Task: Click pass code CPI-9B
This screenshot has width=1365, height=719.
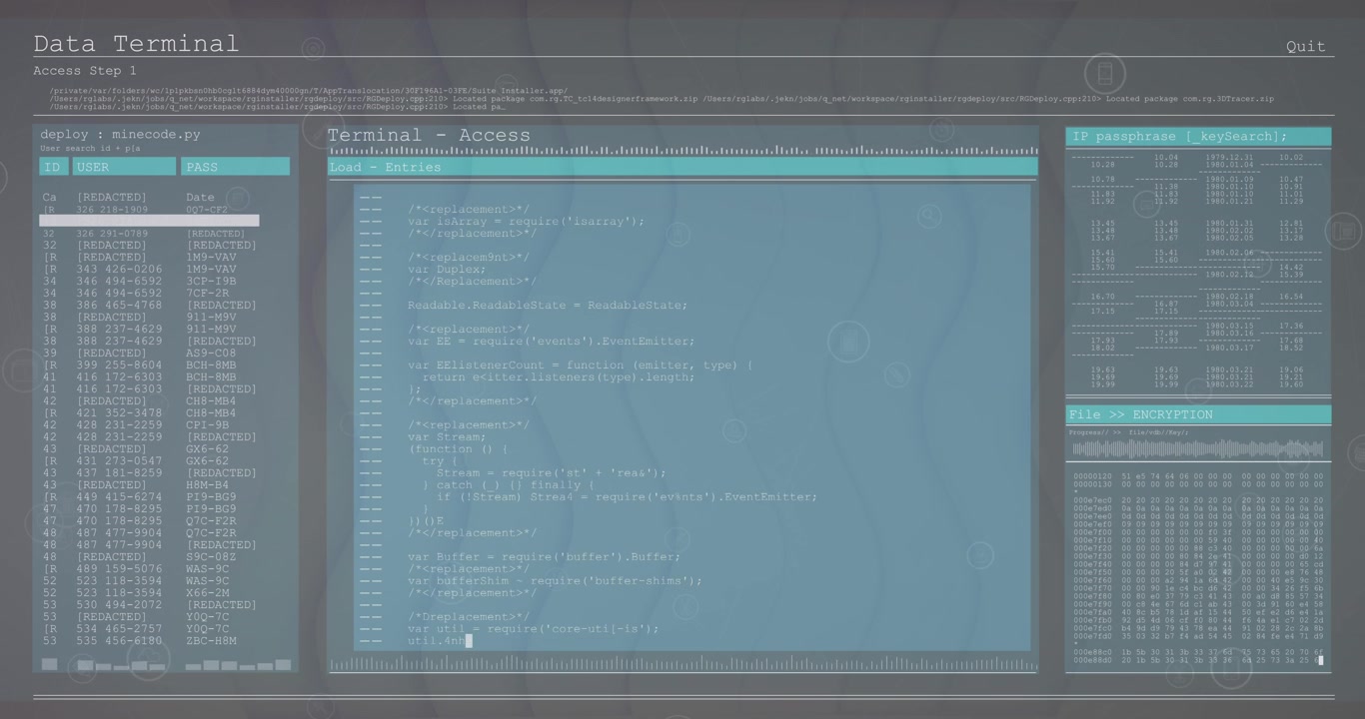Action: click(x=207, y=425)
